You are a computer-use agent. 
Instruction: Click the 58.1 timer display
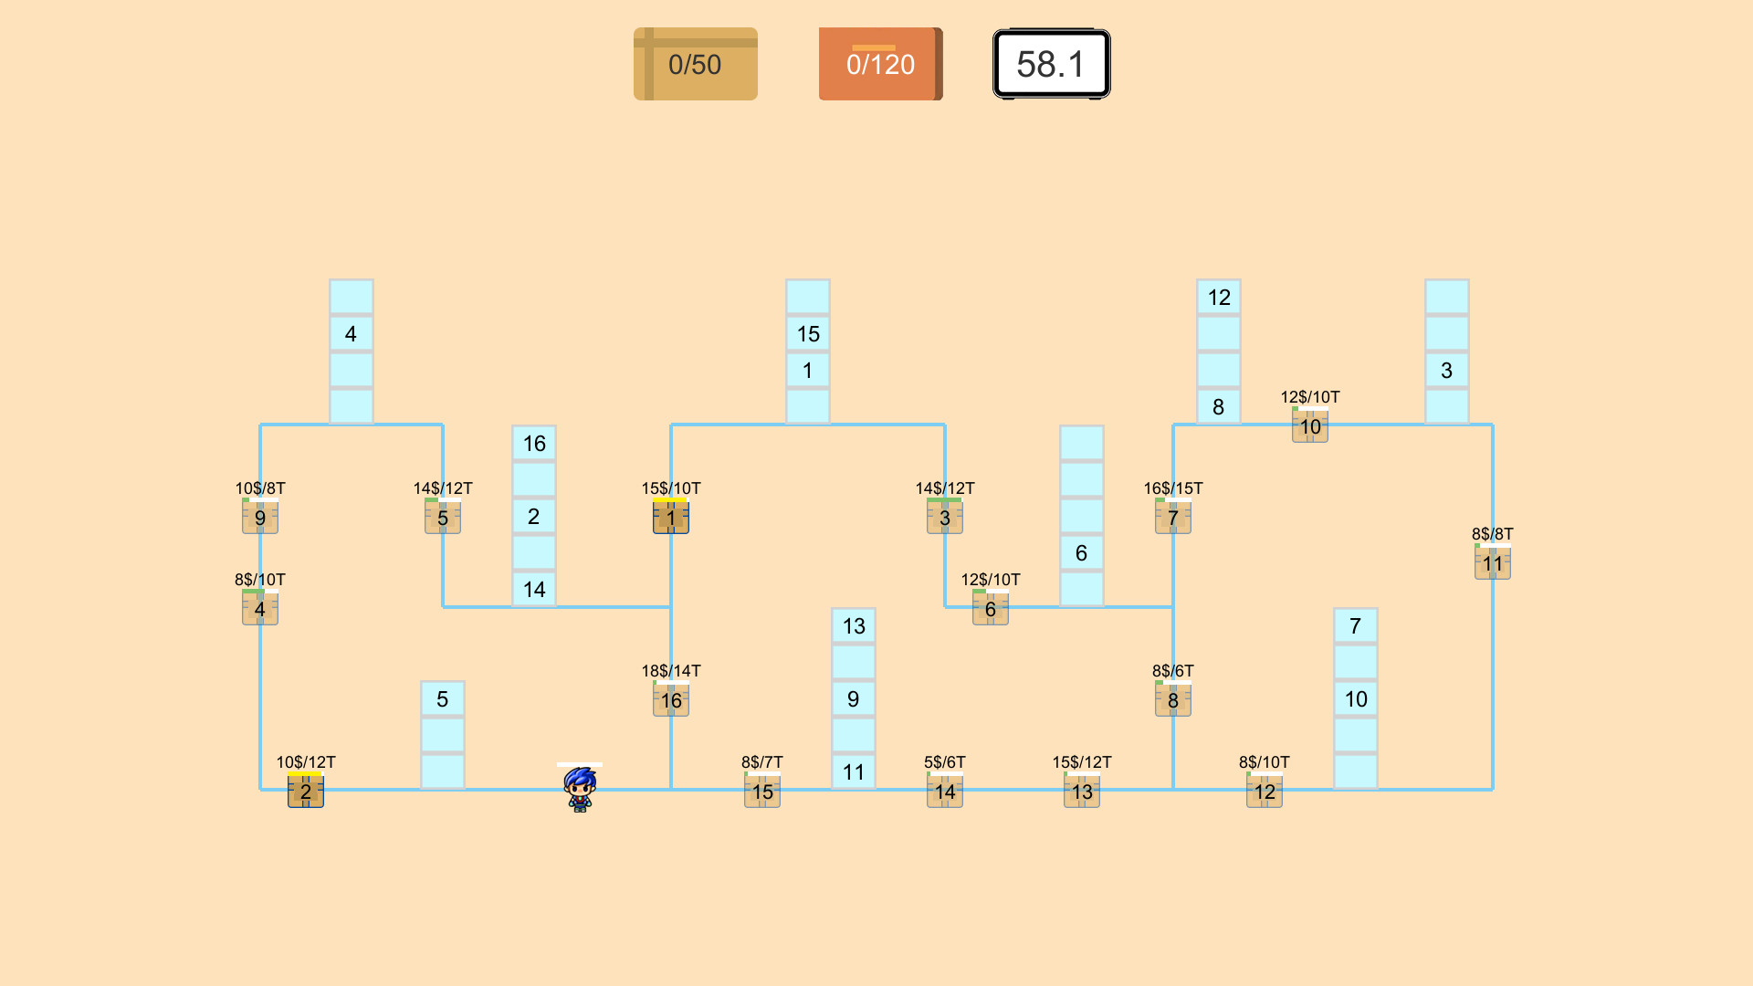(x=1051, y=63)
